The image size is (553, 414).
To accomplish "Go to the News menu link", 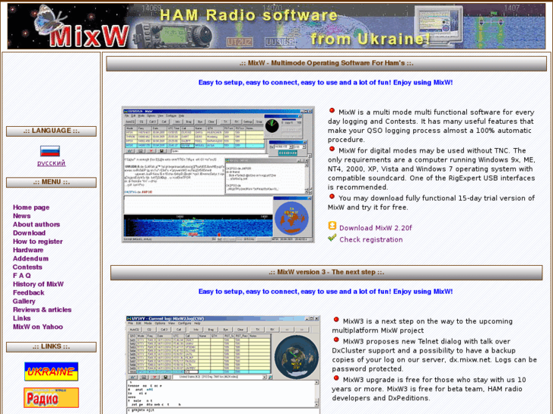I will pyautogui.click(x=21, y=216).
